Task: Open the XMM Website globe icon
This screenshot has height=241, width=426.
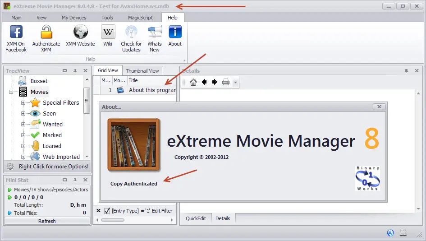Action: pos(80,32)
